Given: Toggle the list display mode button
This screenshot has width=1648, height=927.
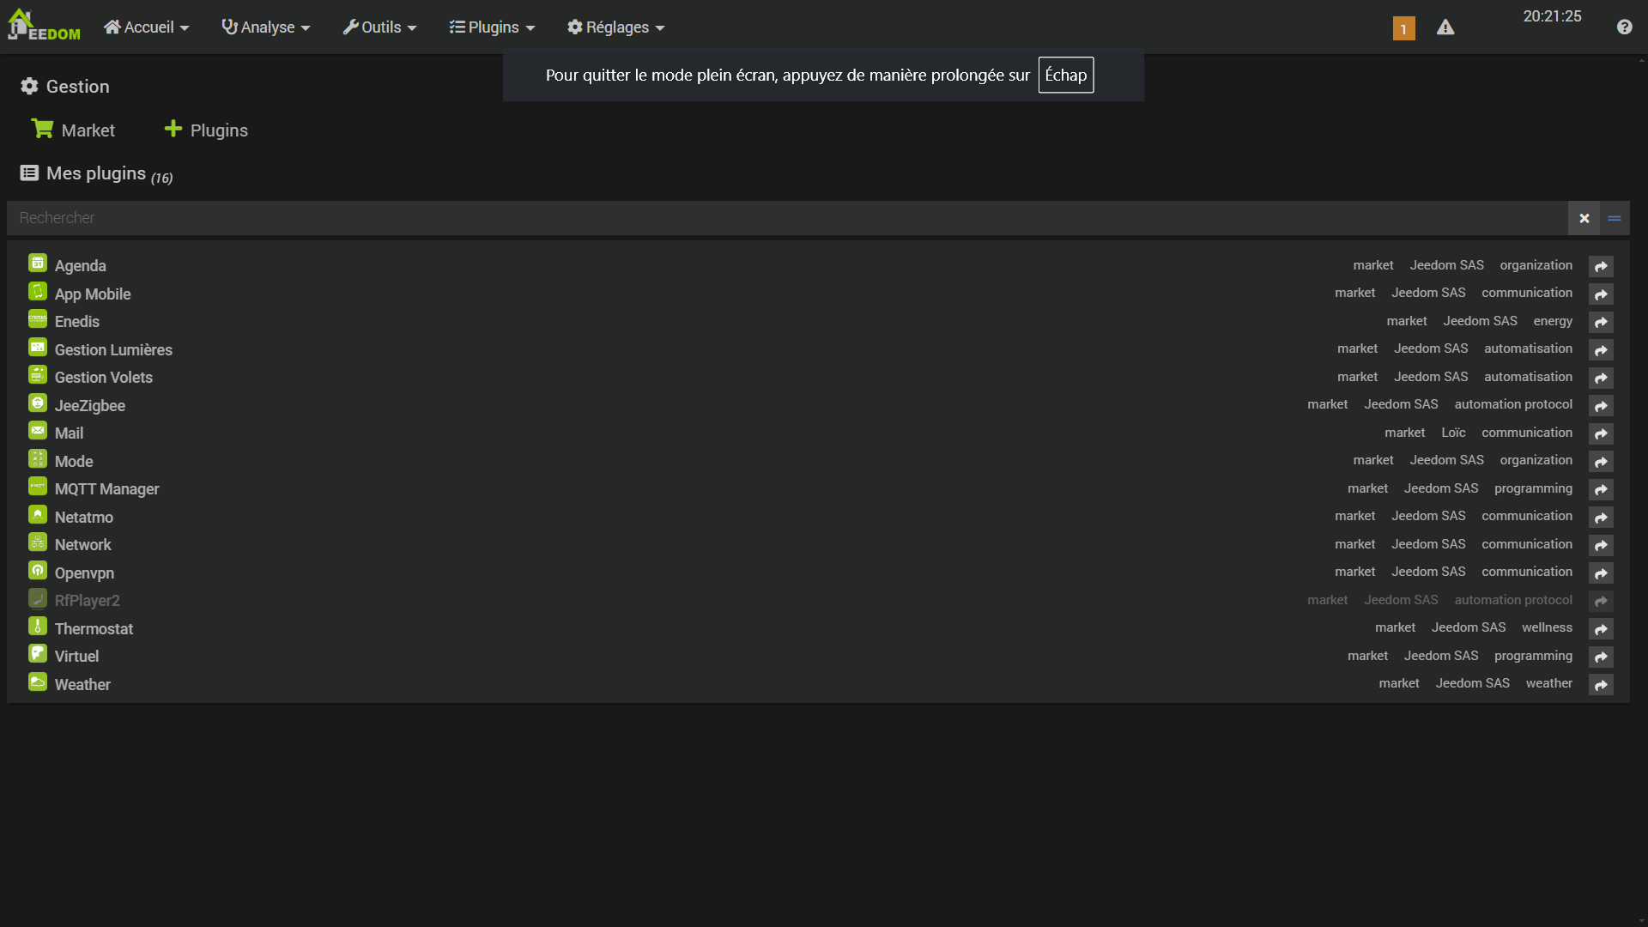Looking at the screenshot, I should [x=1615, y=218].
